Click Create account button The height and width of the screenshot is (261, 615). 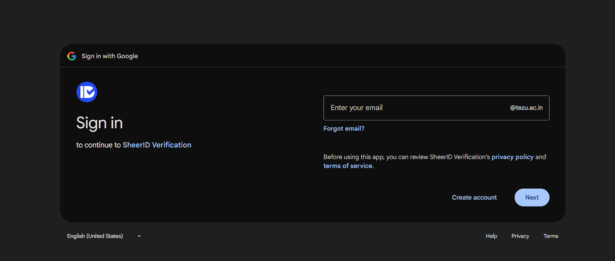click(474, 197)
